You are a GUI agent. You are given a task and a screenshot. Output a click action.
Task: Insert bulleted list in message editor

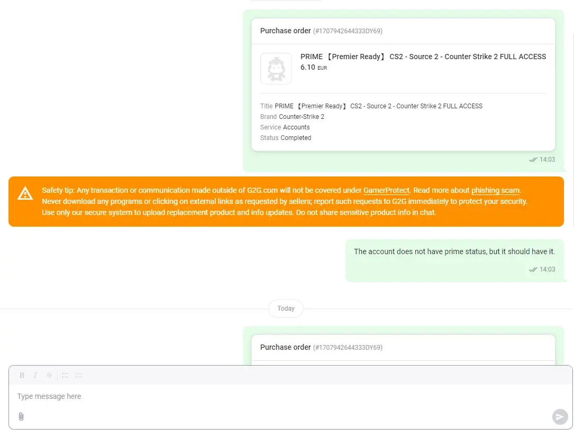[79, 375]
